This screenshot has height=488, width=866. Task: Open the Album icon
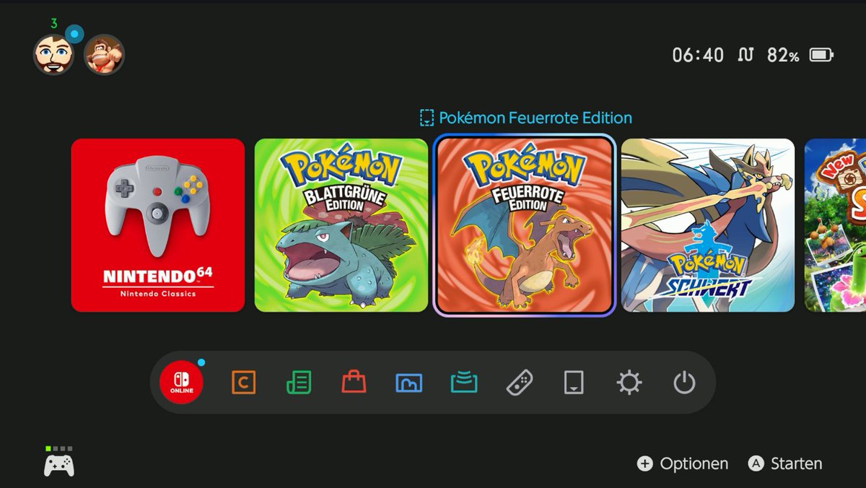pos(409,383)
